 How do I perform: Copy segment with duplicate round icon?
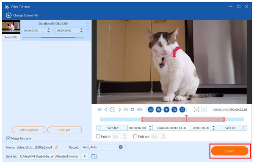pyautogui.click(x=174, y=109)
